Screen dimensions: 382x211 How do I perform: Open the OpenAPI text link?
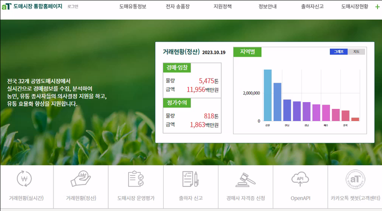(x=300, y=198)
